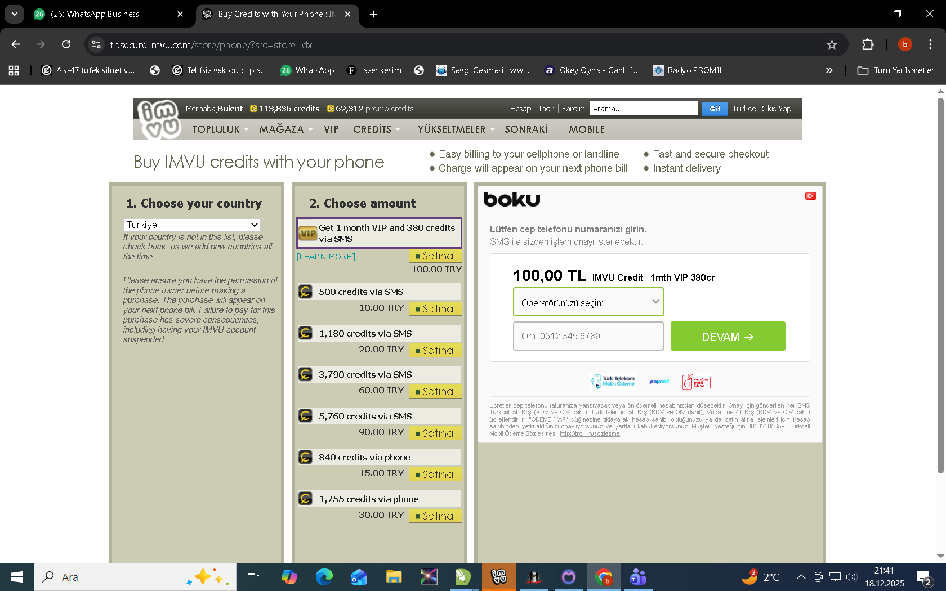
Task: Open the LEARN MORE link
Action: coord(326,257)
